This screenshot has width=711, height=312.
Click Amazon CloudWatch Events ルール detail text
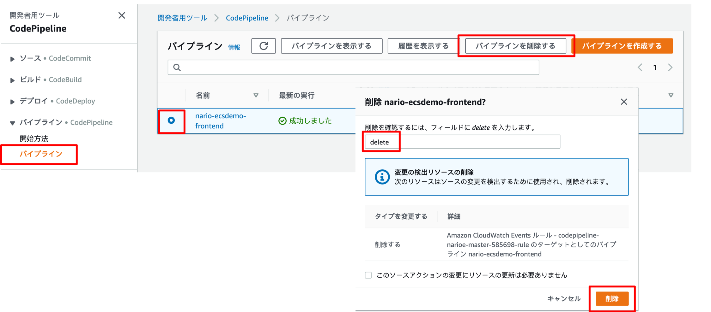(532, 244)
